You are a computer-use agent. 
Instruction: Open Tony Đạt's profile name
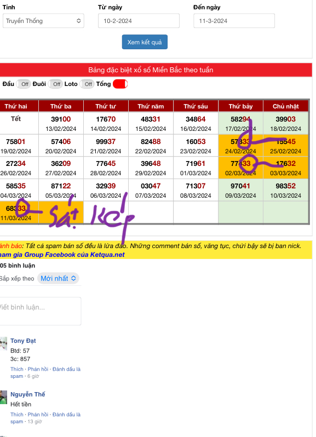(23, 341)
